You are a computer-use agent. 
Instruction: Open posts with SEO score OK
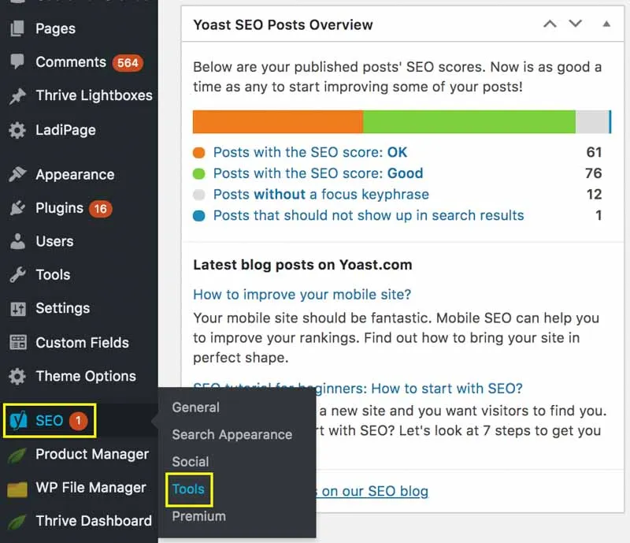[x=309, y=152]
